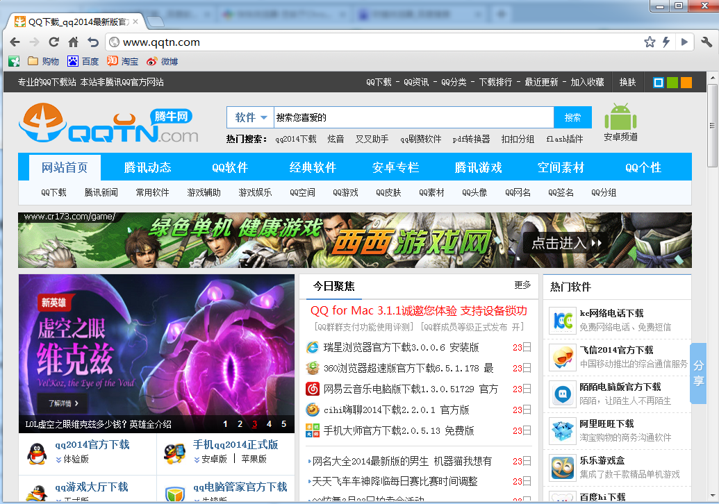The width and height of the screenshot is (719, 504).
Task: Click the undo/restore closed tab arrow icon
Action: [93, 42]
